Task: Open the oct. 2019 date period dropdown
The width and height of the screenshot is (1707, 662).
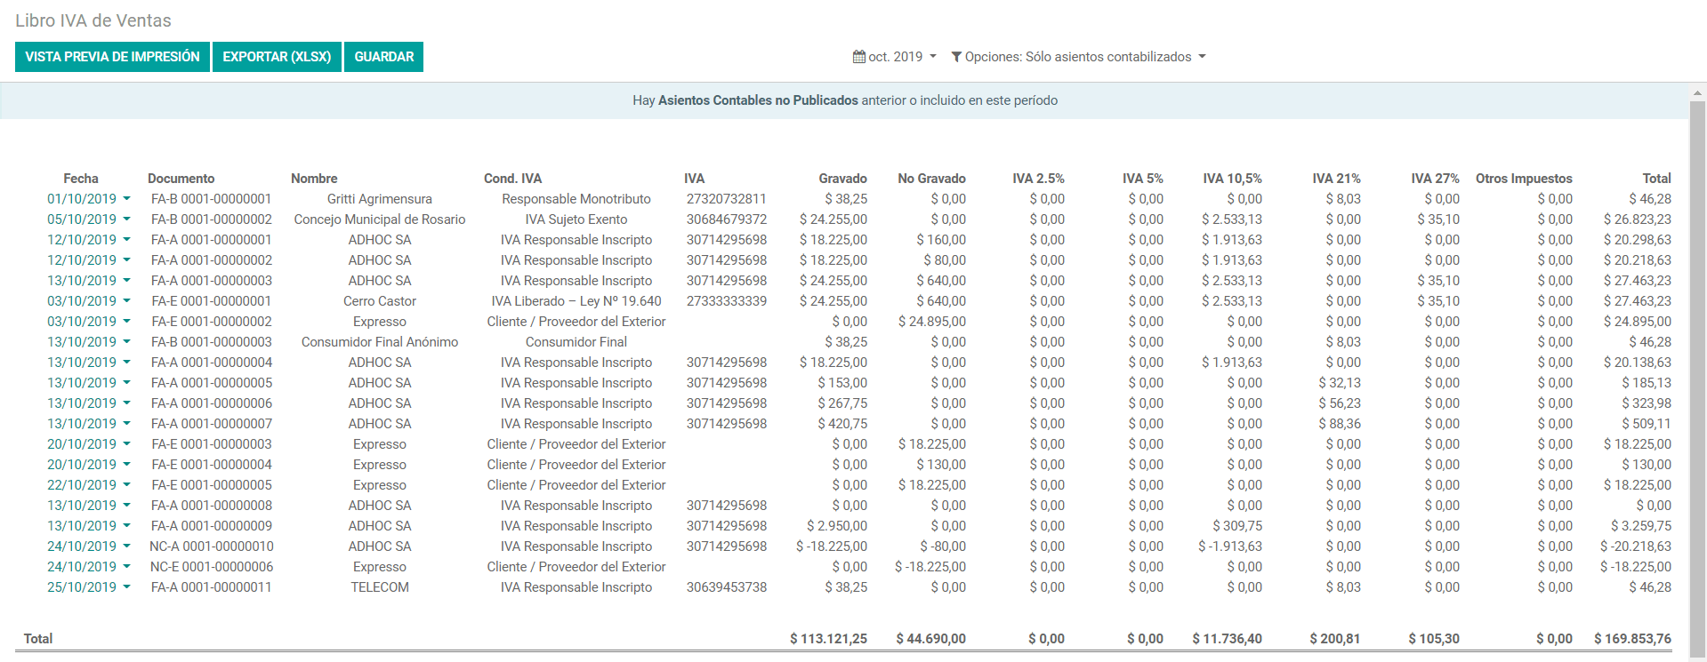Action: (896, 57)
